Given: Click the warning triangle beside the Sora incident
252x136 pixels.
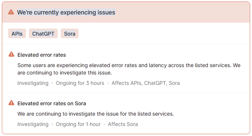Looking at the screenshot, I should click(11, 103).
